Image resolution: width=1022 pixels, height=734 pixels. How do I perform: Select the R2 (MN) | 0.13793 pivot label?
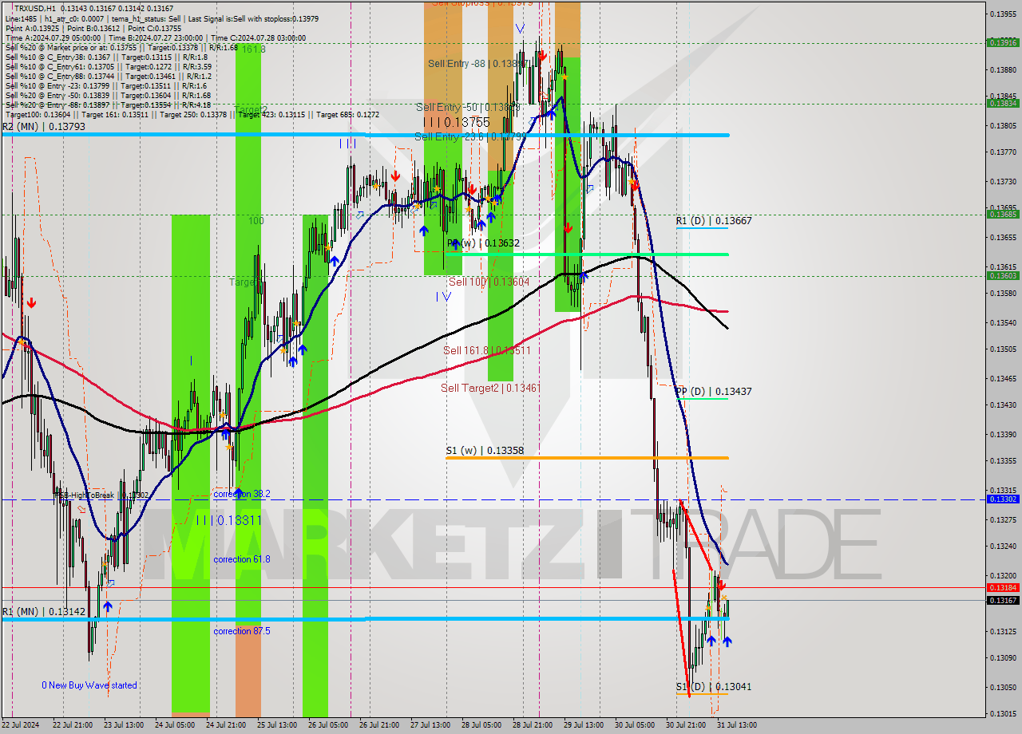[x=44, y=126]
